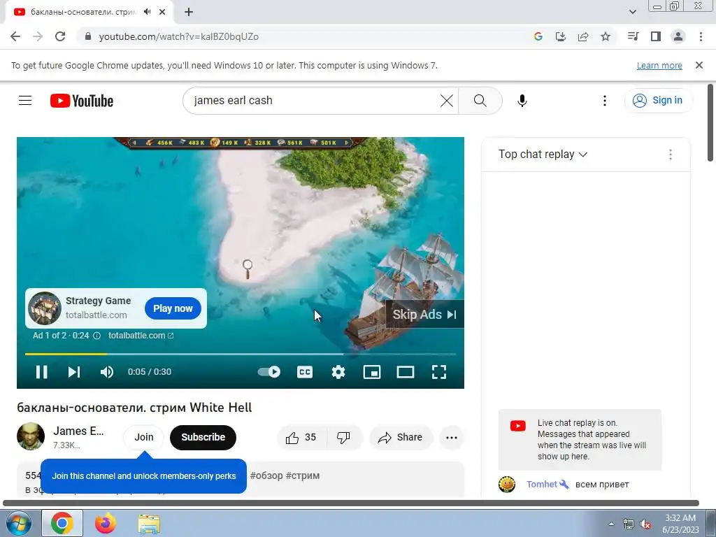The width and height of the screenshot is (716, 537).
Task: Expand the Top chat replay dropdown
Action: 543,155
